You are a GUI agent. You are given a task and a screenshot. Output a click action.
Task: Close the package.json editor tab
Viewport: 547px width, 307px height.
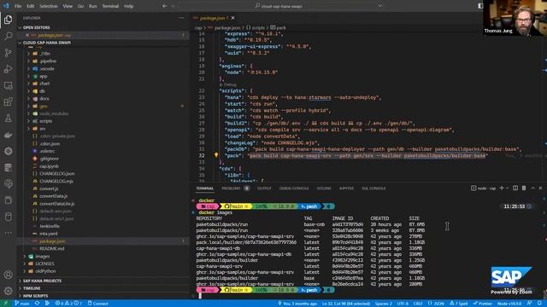pyautogui.click(x=232, y=18)
